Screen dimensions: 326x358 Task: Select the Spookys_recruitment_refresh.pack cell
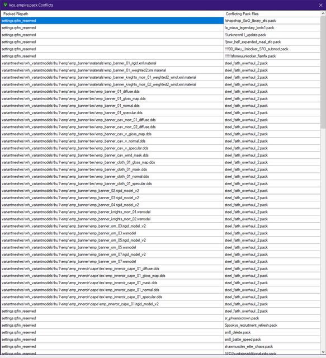click(x=272, y=325)
